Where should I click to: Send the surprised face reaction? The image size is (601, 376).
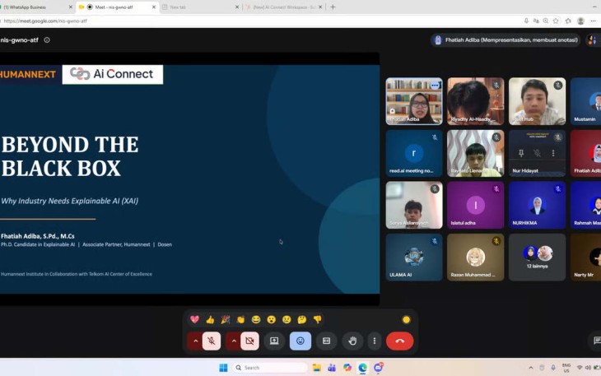(272, 319)
